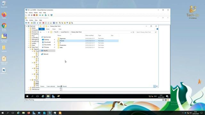Open VM Connection Media menu
The image size is (205, 115).
click(36, 13)
